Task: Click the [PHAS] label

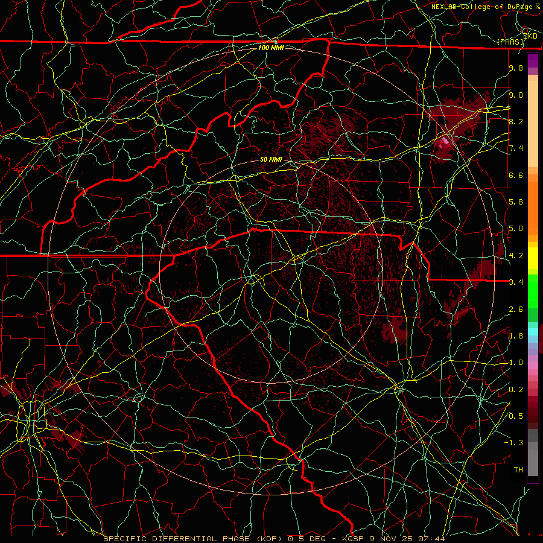Action: click(510, 42)
